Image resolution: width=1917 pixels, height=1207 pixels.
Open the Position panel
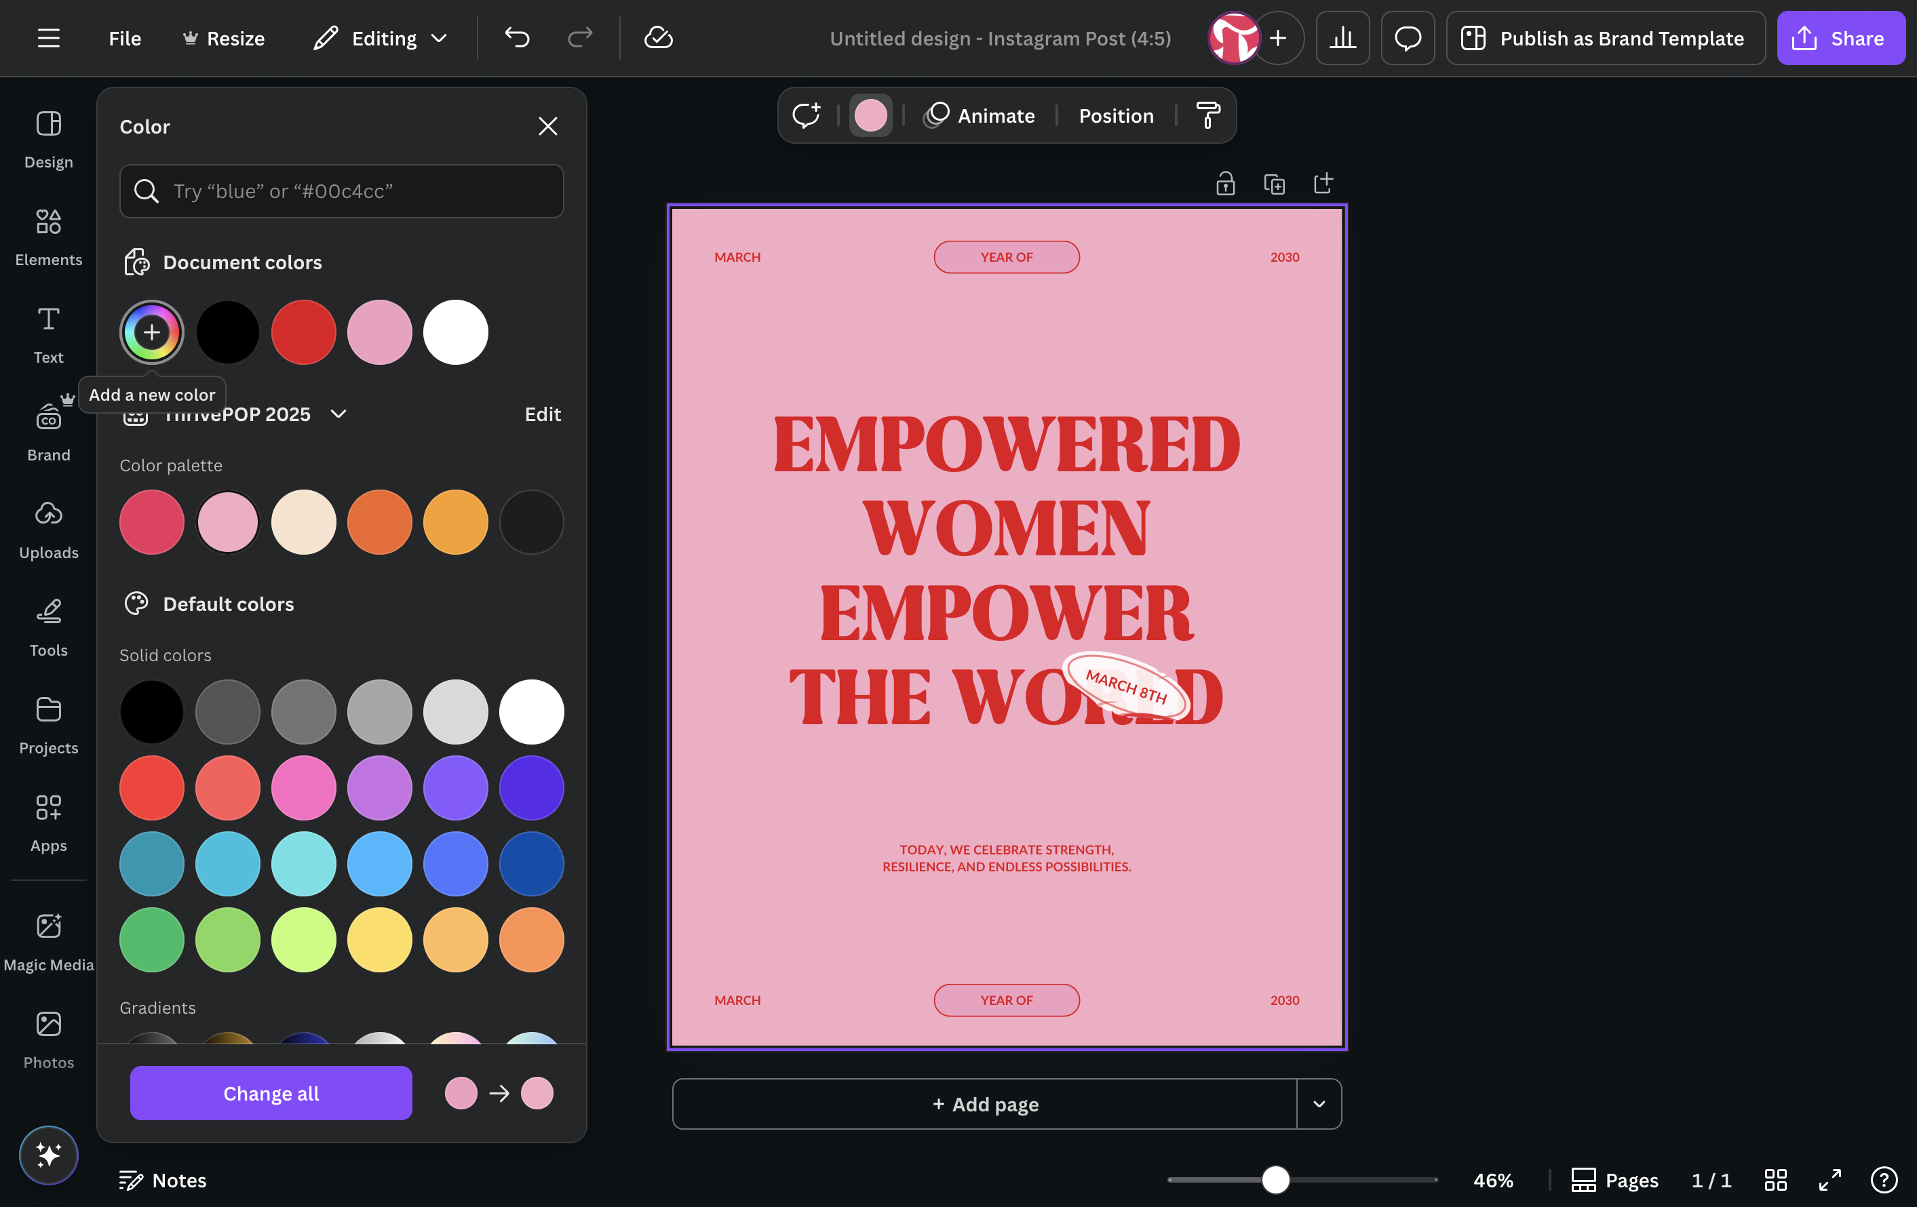[x=1116, y=115]
